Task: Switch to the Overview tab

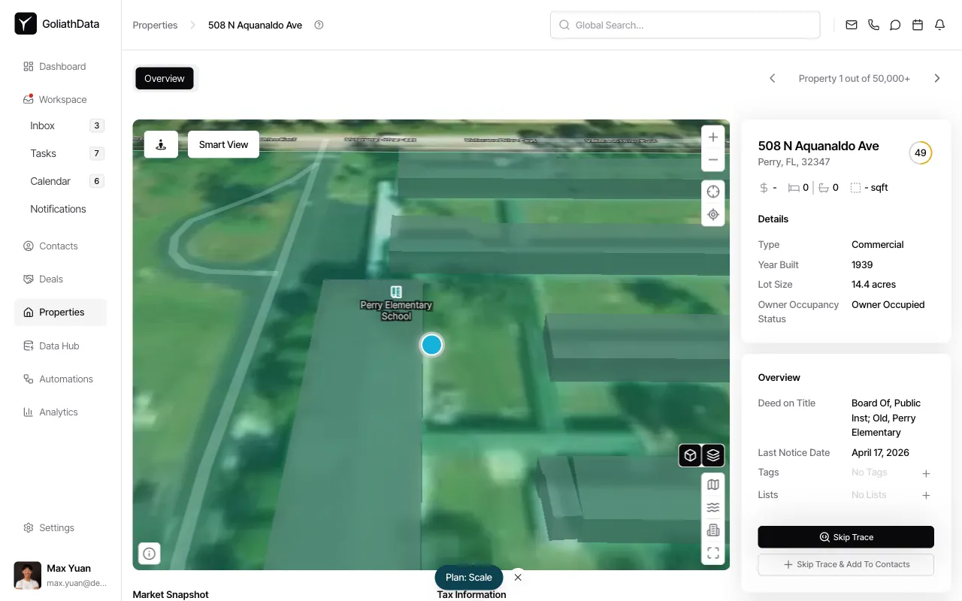Action: (x=164, y=78)
